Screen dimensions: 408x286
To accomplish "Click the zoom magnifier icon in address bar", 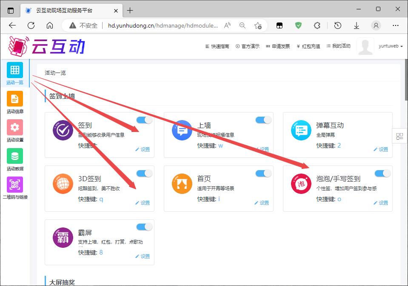I will click(x=242, y=25).
